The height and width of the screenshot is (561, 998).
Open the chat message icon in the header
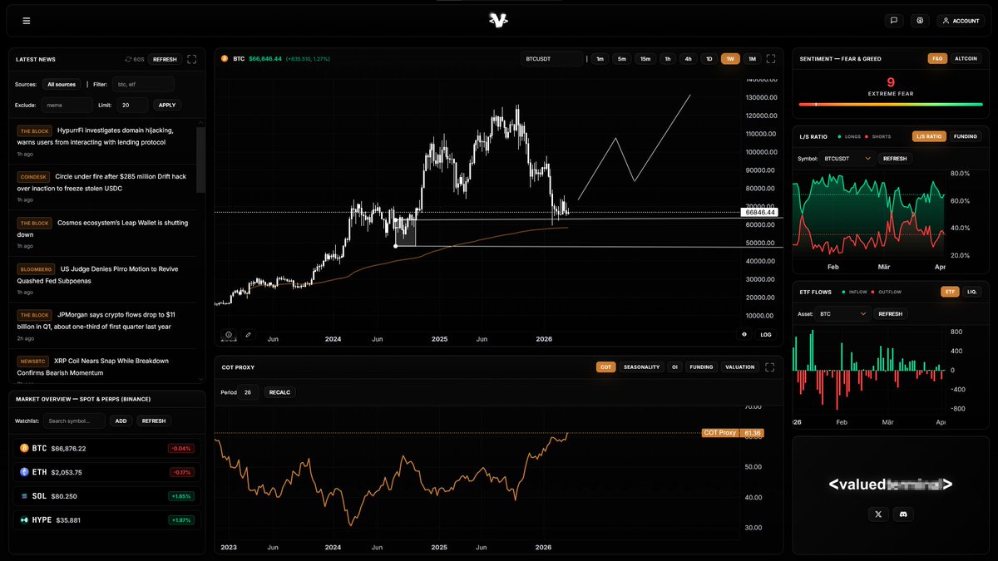click(894, 21)
